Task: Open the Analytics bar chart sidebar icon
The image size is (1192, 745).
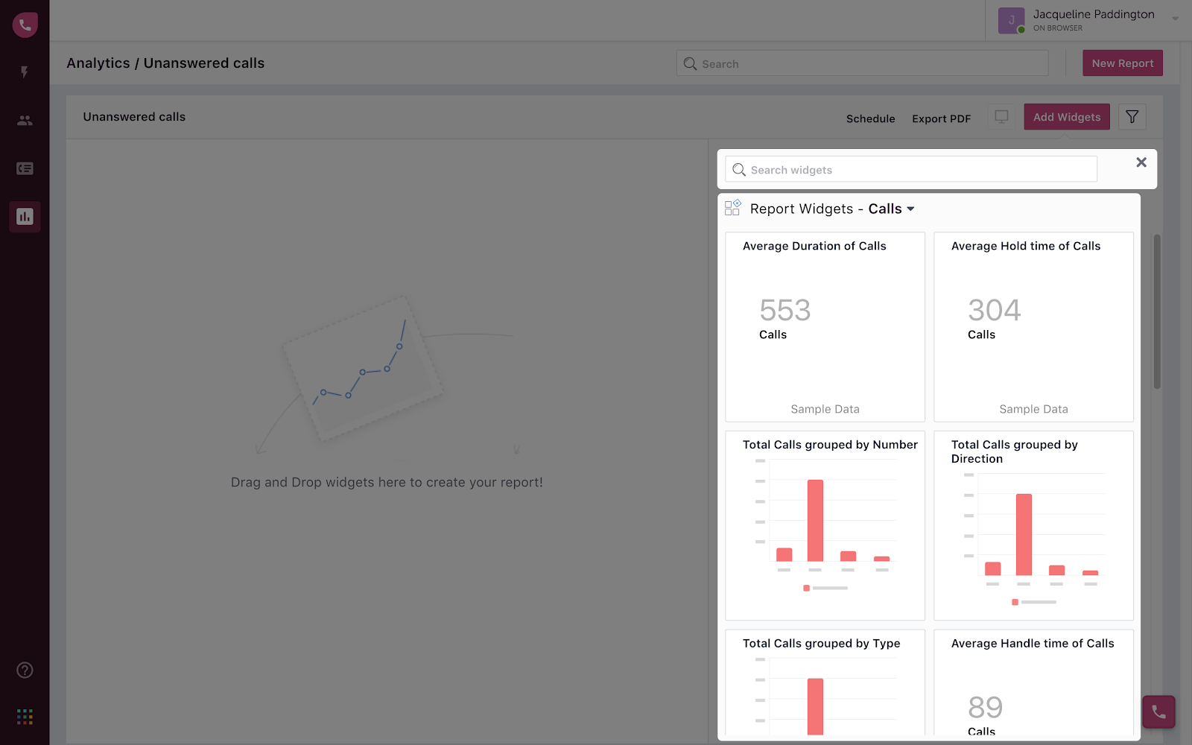Action: point(25,217)
